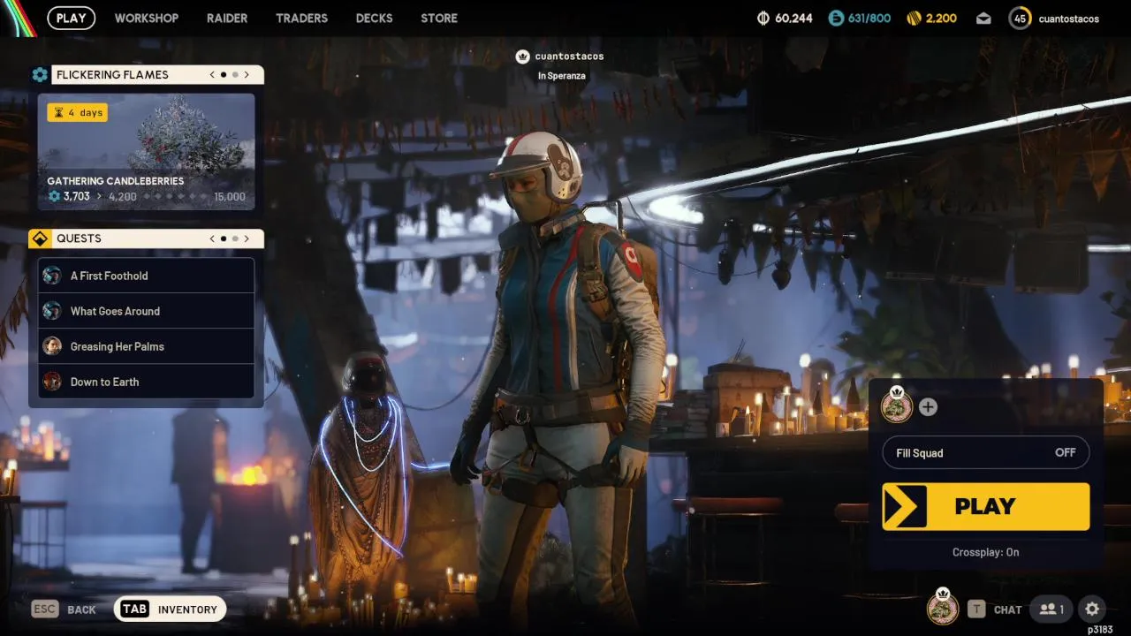
Task: Go to next Flickering Flames page arrow
Action: (247, 75)
